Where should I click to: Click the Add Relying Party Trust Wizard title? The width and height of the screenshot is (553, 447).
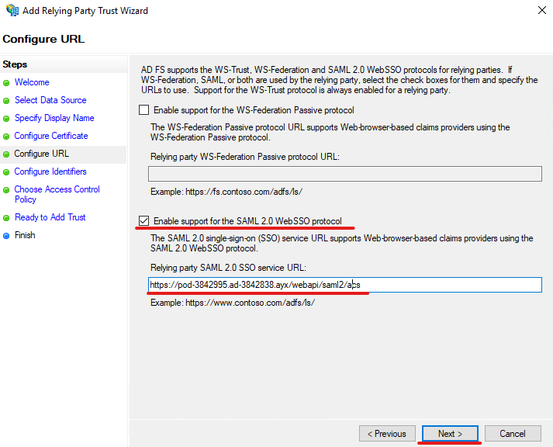tap(85, 11)
